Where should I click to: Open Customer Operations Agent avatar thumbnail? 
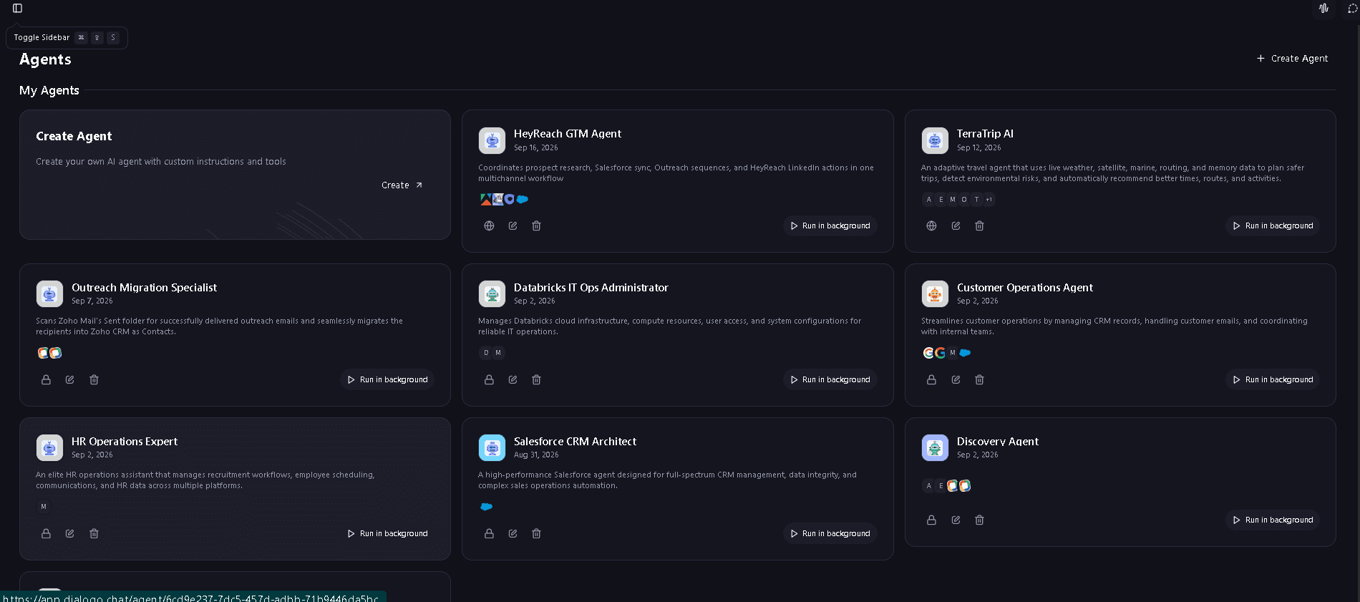(935, 294)
